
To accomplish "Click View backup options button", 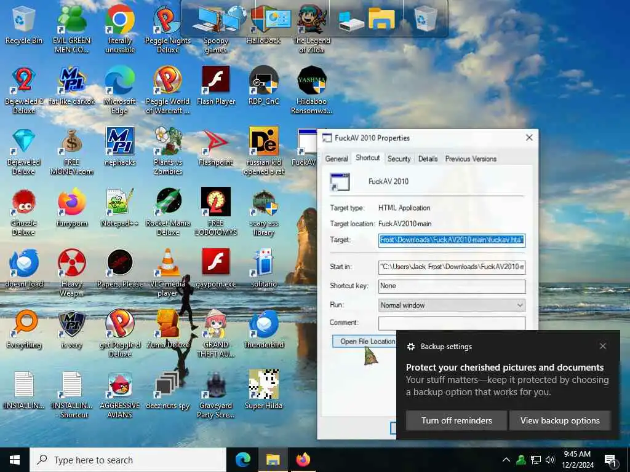I will (x=560, y=420).
